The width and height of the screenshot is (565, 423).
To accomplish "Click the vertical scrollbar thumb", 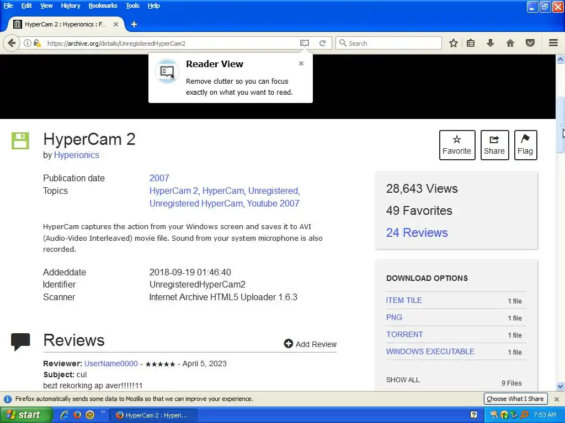I will pyautogui.click(x=561, y=124).
